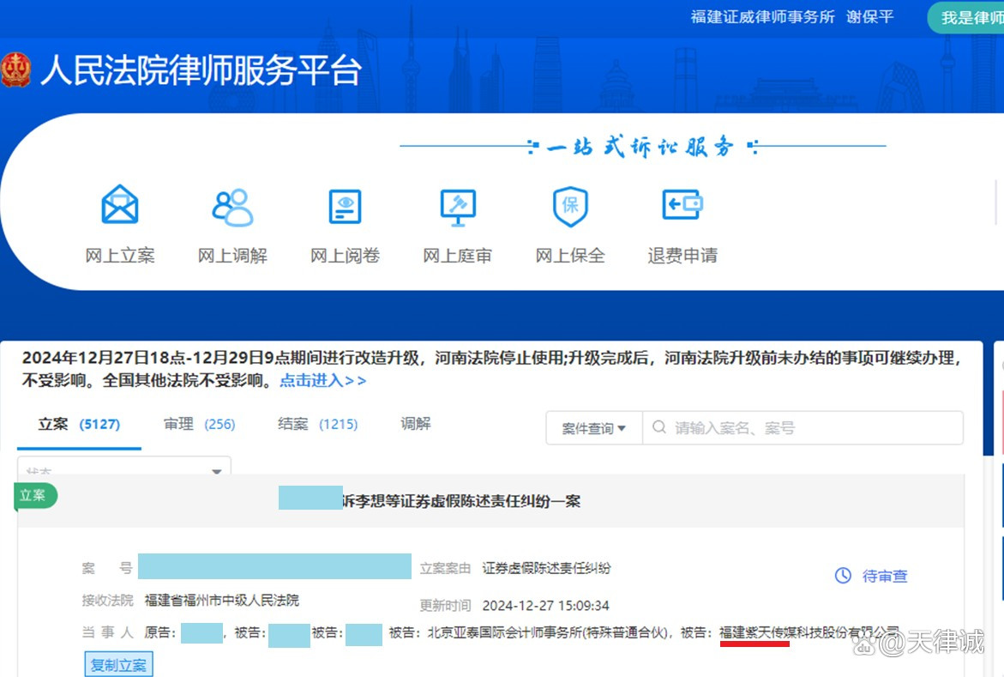1004x677 pixels.
Task: Click the magnifier icon in search box
Action: click(659, 427)
